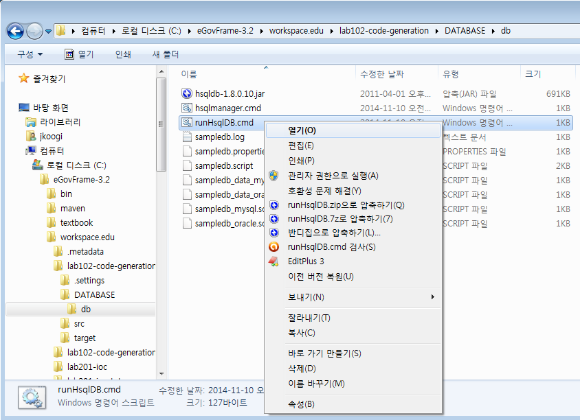This screenshot has width=580, height=420.
Task: Click the runHsqlDB.cmd scan antivirus icon
Action: click(x=274, y=247)
